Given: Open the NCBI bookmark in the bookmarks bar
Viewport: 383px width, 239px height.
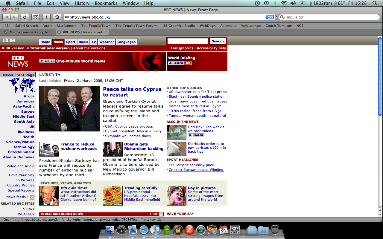Looking at the screenshot, I should point(300,26).
